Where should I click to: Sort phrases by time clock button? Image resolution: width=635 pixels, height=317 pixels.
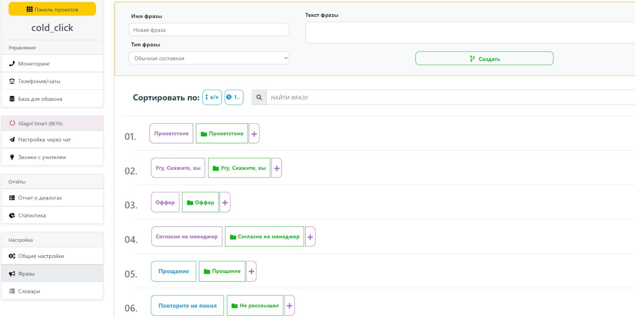[234, 97]
